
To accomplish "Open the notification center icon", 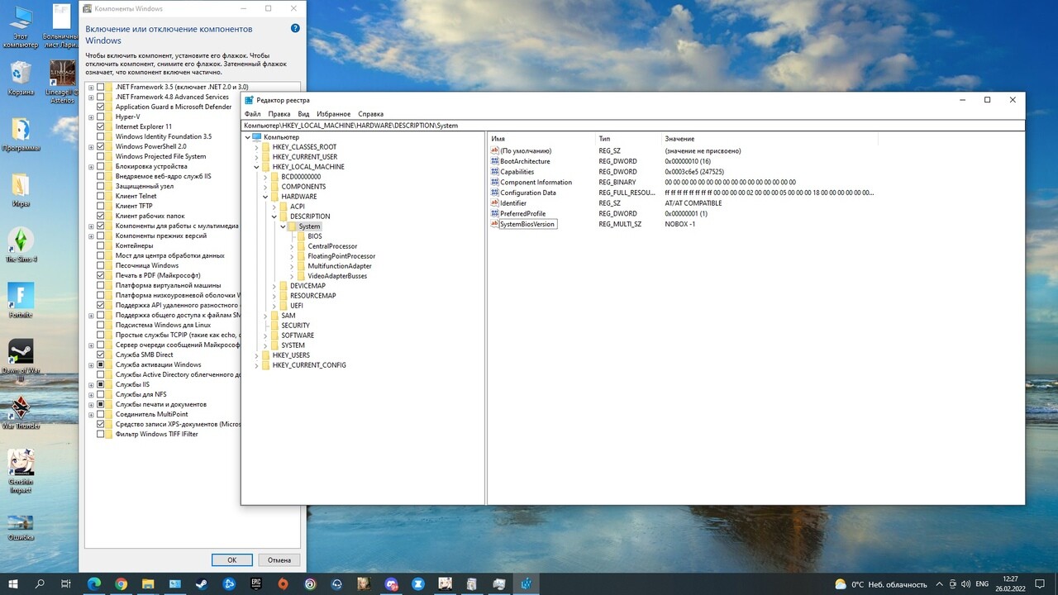I will (1040, 583).
